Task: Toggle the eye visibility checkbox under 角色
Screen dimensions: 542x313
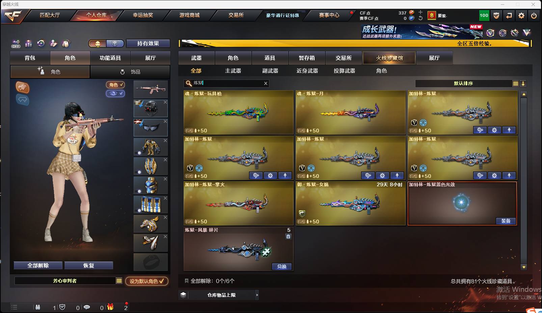Action: [115, 93]
